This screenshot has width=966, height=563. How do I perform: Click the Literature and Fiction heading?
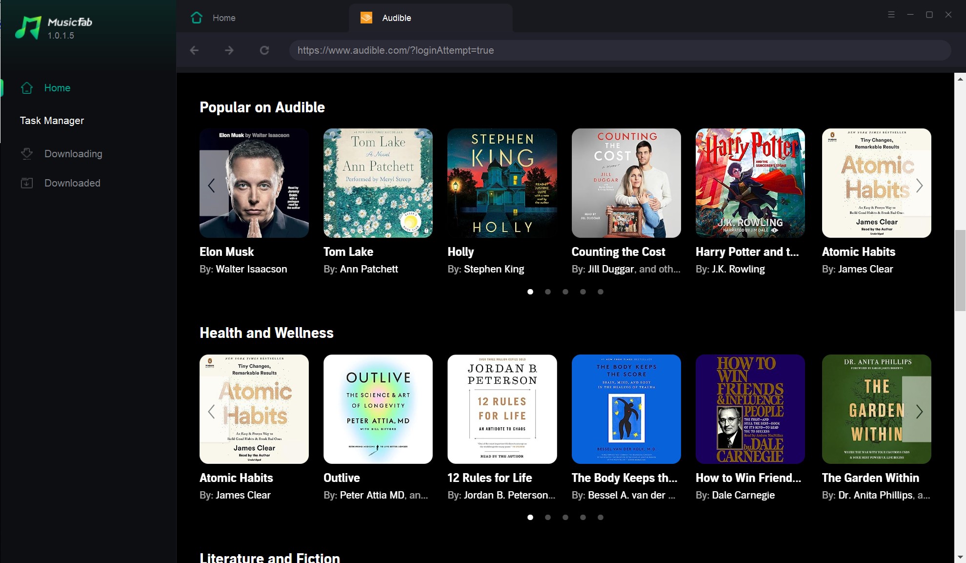click(270, 558)
